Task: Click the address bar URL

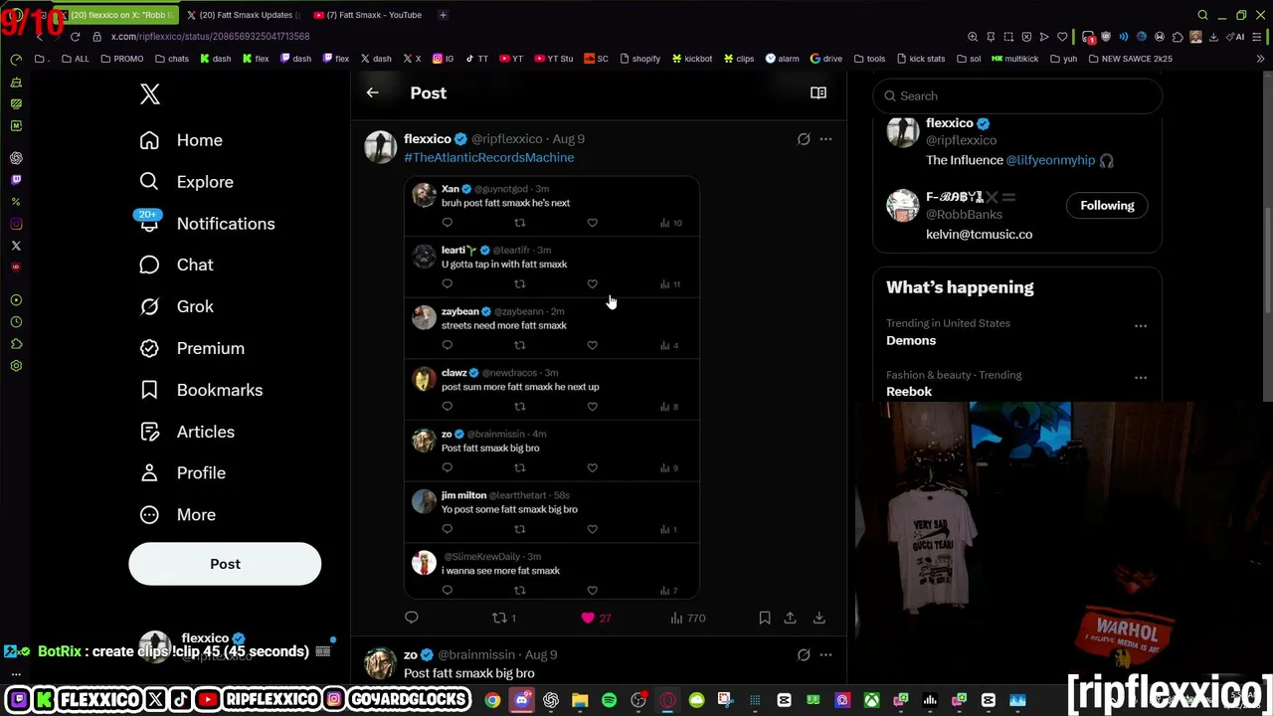Action: [210, 37]
